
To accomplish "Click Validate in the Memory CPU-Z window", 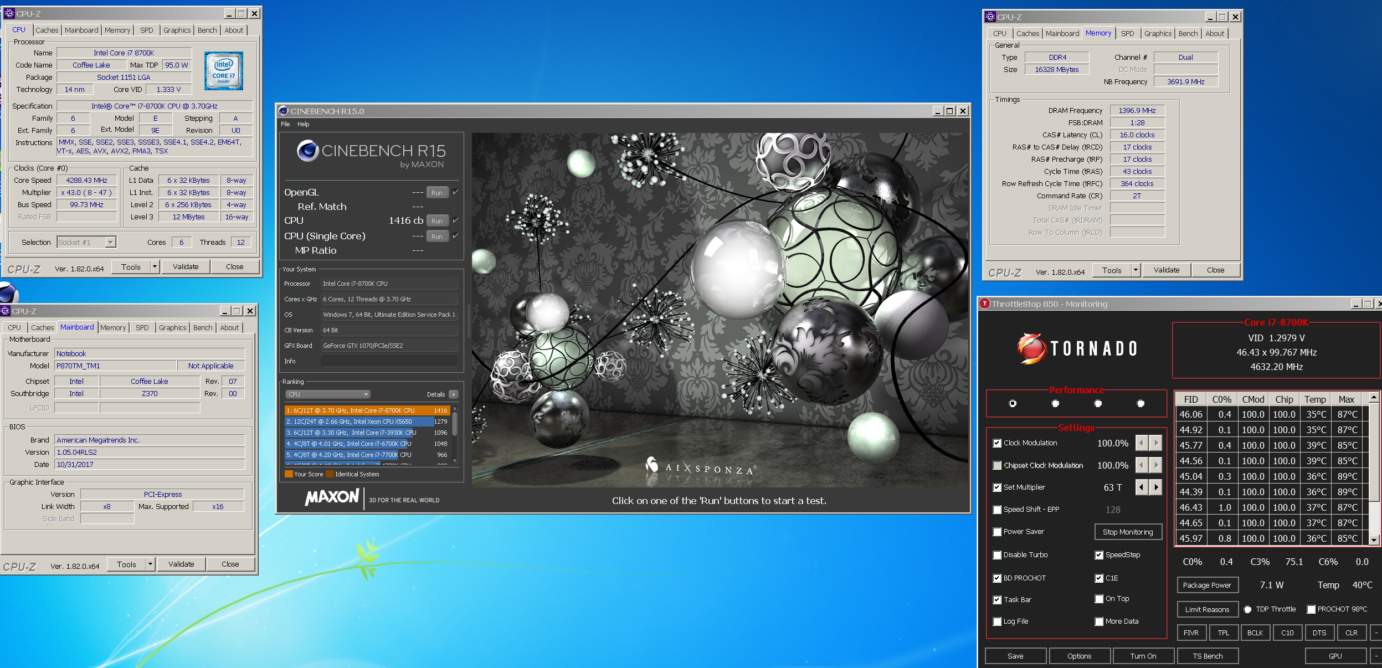I will click(1167, 270).
